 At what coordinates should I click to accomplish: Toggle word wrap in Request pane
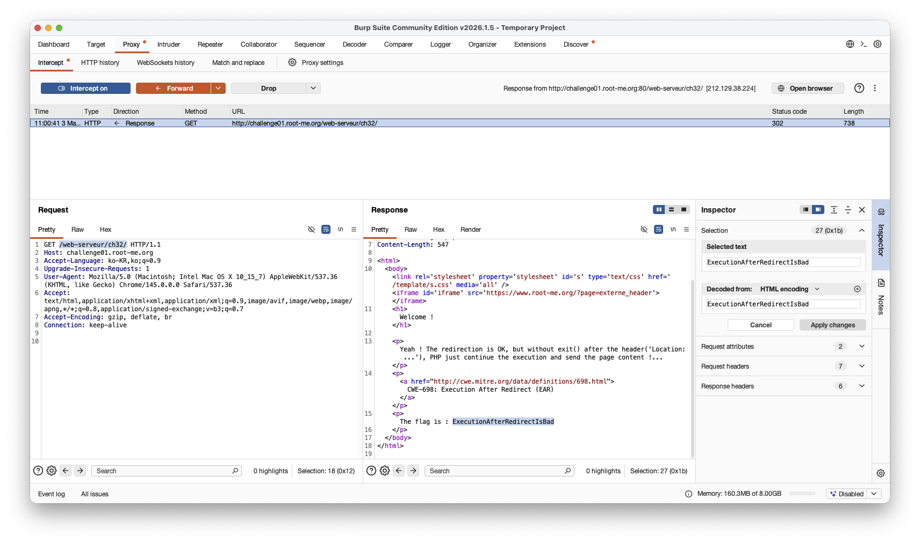[x=326, y=229]
